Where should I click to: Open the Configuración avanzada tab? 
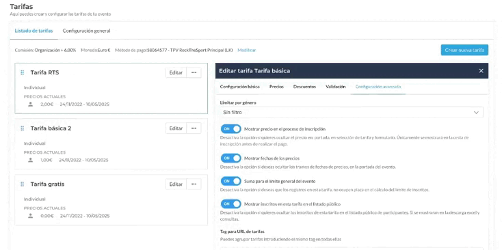pyautogui.click(x=378, y=87)
